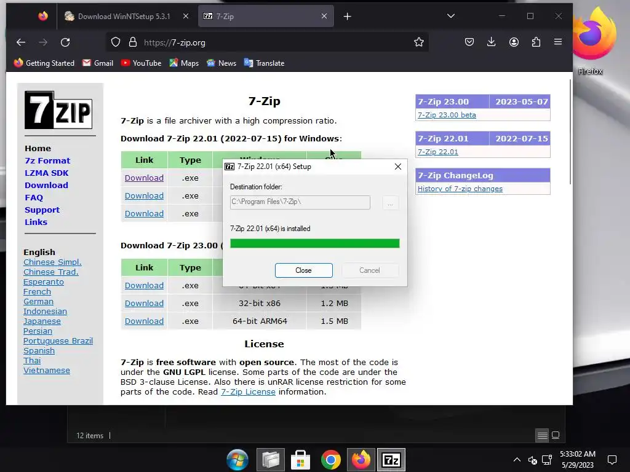This screenshot has height=472, width=630.
Task: Close the Download WinNTSetup 5.3.1 tab
Action: point(186,16)
